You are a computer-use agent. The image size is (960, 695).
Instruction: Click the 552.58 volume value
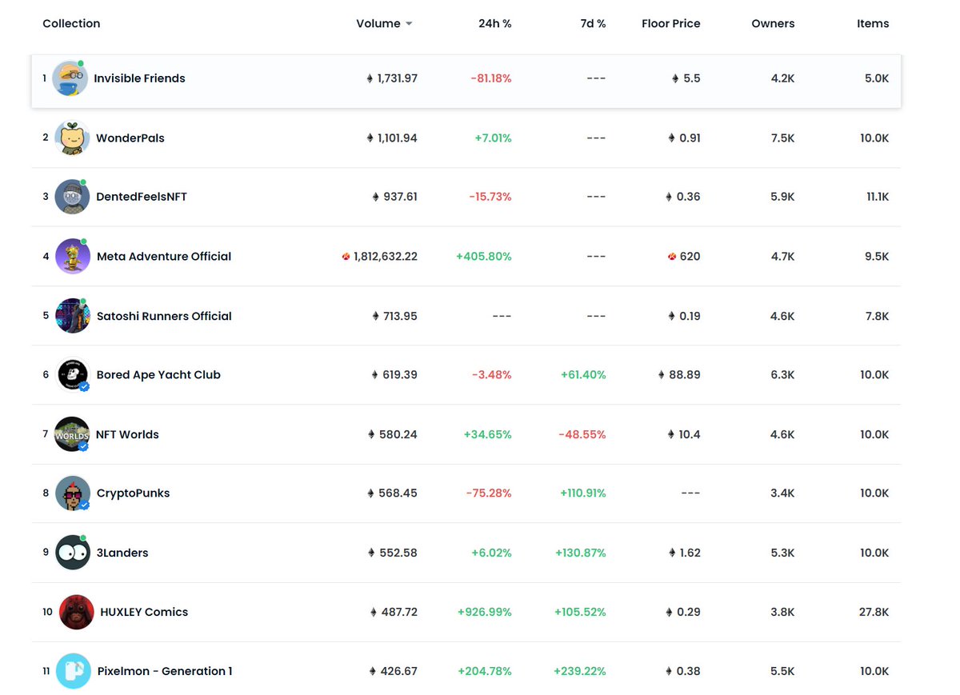[398, 553]
